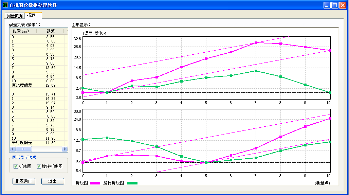Close the 自准直仪数据处理软件 window
The height and width of the screenshot is (195, 349).
click(343, 5)
